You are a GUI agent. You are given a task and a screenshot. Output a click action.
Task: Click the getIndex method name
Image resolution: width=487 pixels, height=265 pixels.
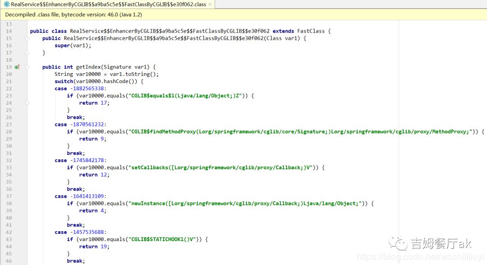coord(88,67)
